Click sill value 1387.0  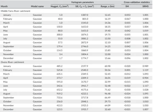tap(85, 15)
